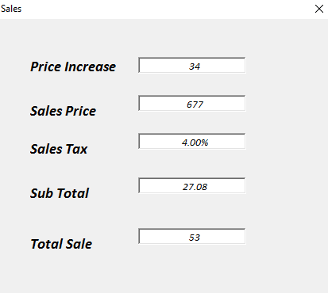Select the Sales Price input field
328x293 pixels.
pyautogui.click(x=192, y=103)
